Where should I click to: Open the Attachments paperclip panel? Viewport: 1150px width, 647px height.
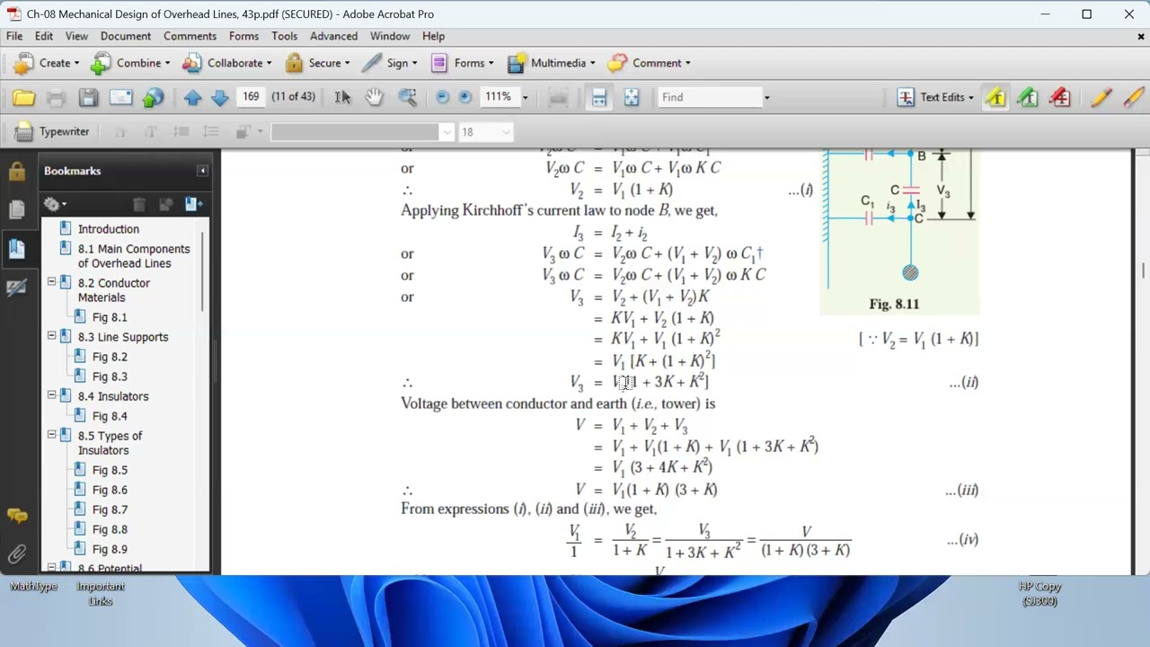tap(17, 554)
